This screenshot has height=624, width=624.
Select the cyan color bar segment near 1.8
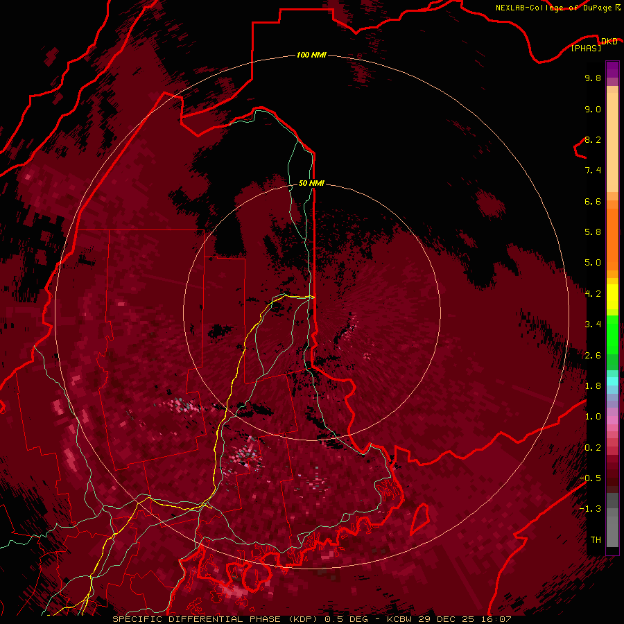[x=612, y=381]
